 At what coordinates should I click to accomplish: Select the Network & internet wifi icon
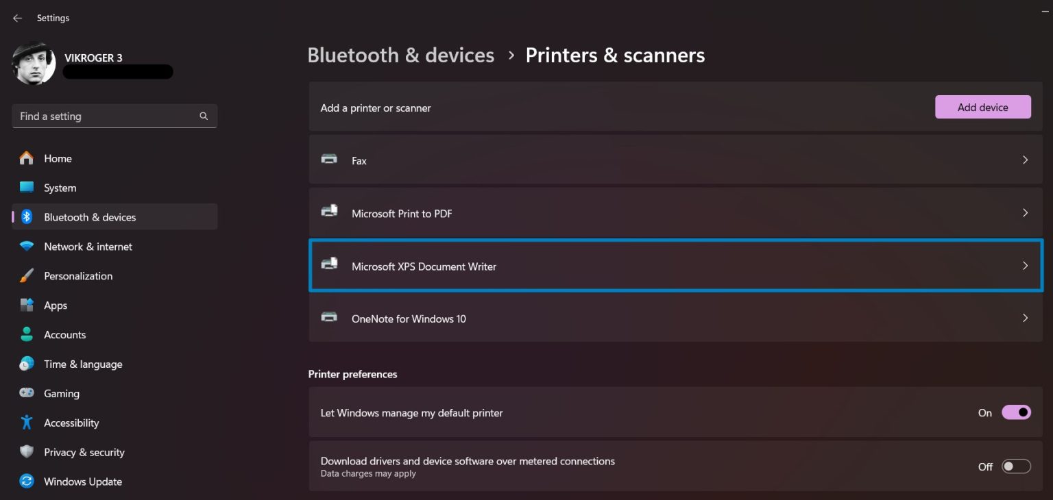click(26, 246)
